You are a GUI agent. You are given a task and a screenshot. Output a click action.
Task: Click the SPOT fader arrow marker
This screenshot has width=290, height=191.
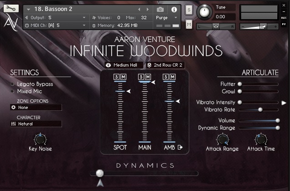(129, 91)
